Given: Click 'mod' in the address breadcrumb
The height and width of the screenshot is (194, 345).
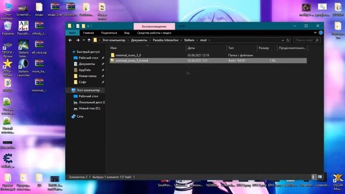Looking at the screenshot, I should 203,40.
